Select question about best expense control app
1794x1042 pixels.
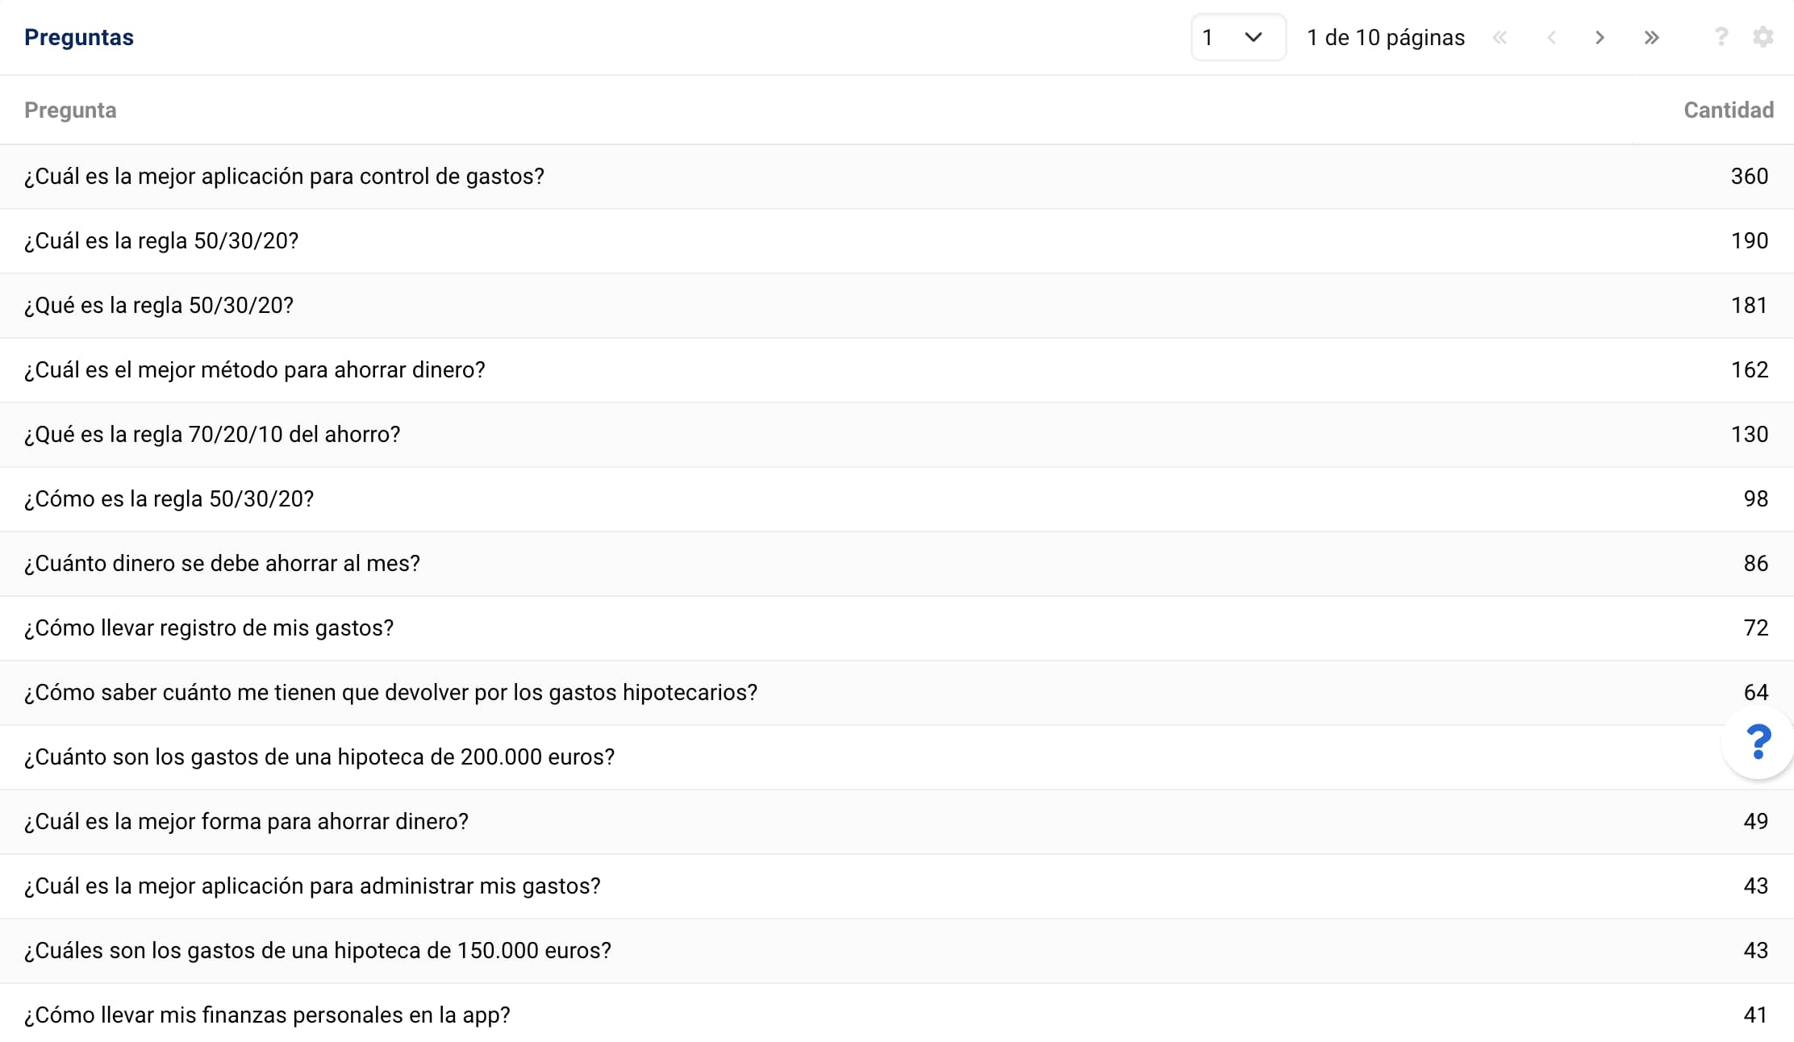[x=284, y=177]
